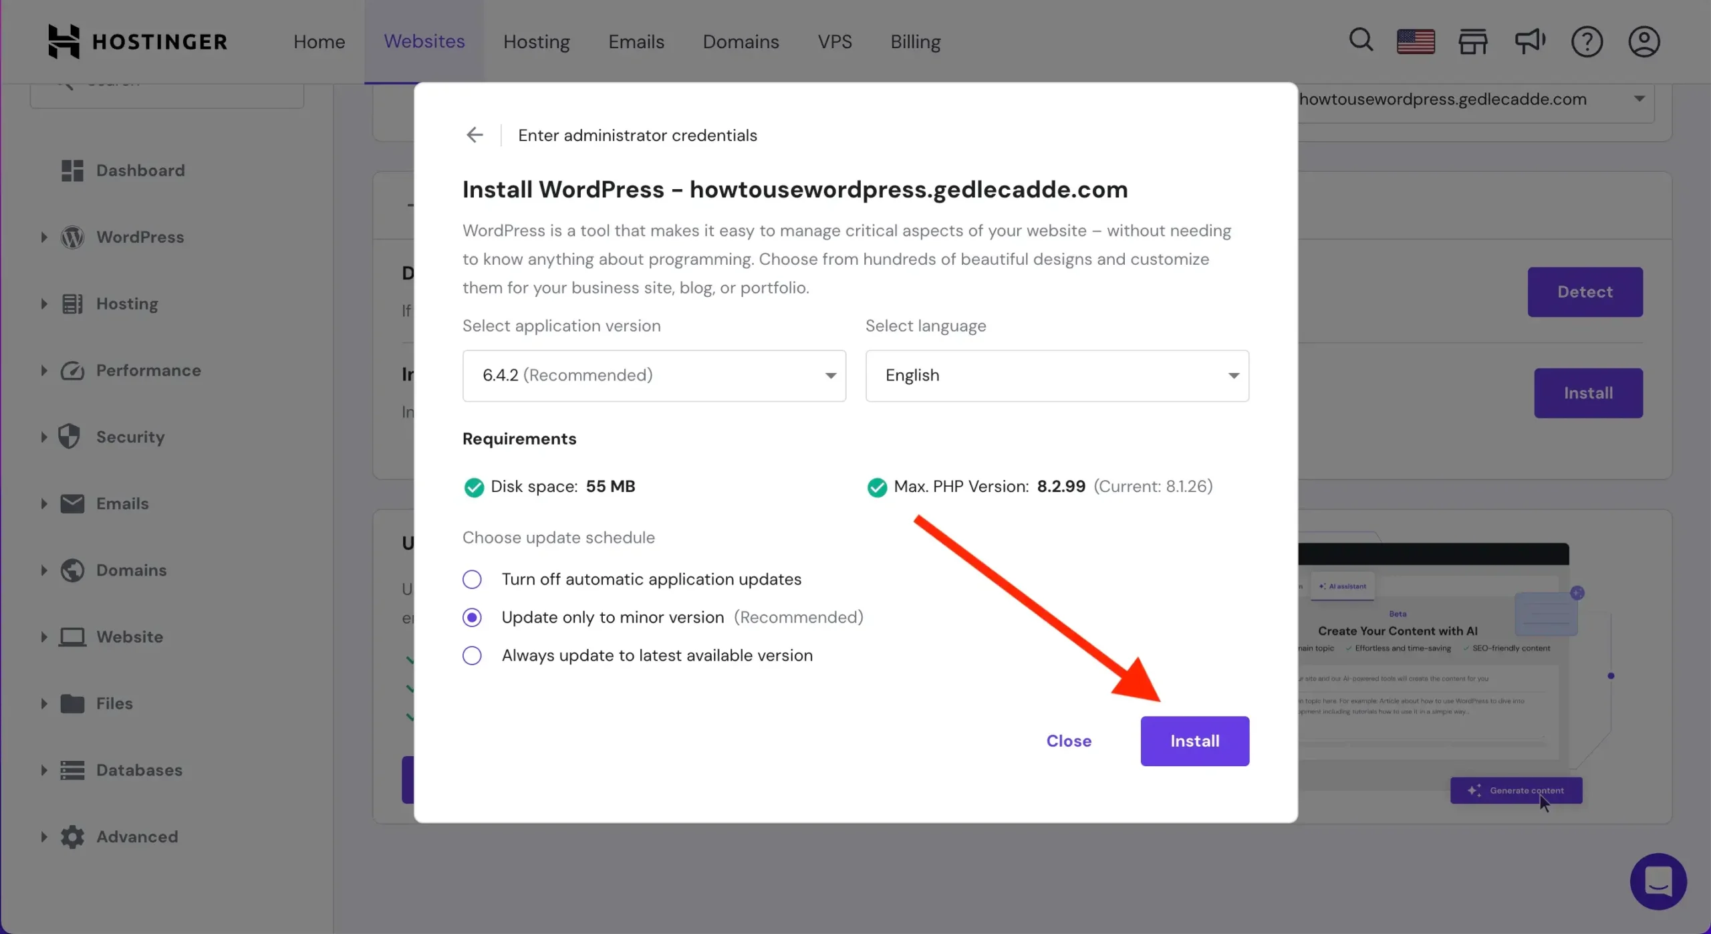Click the Domains globe icon
This screenshot has width=1711, height=934.
(72, 570)
